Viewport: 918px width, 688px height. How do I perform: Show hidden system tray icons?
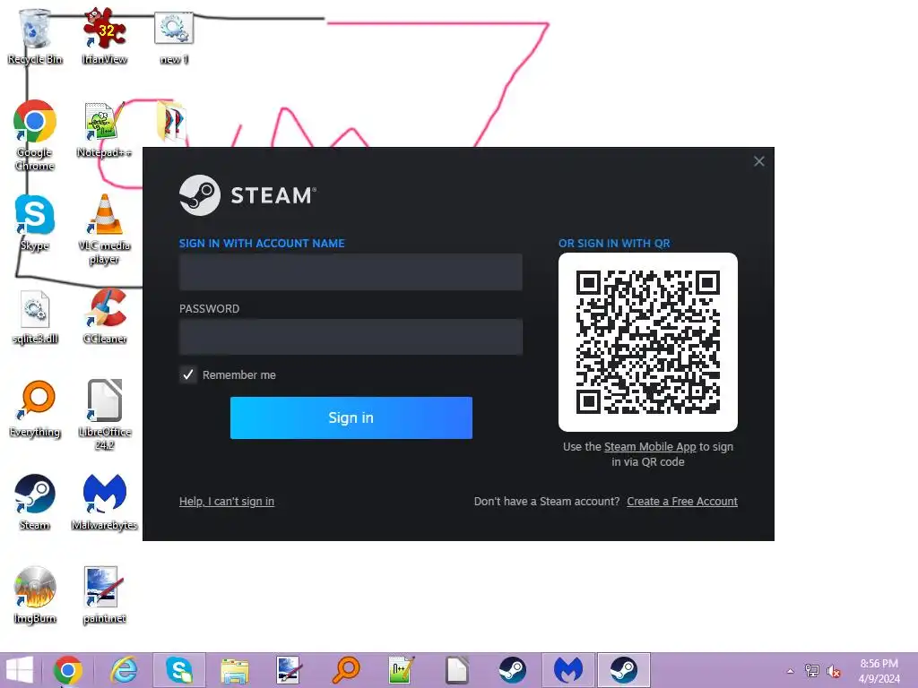(x=791, y=671)
